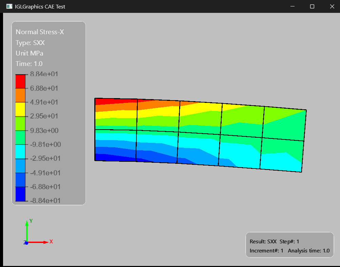Click the red X axis arrow
The image size is (340, 267).
pyautogui.click(x=38, y=242)
